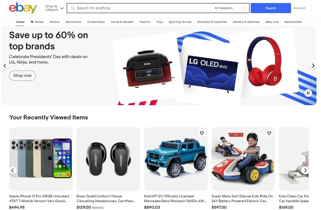Click the blue Search button

[271, 8]
